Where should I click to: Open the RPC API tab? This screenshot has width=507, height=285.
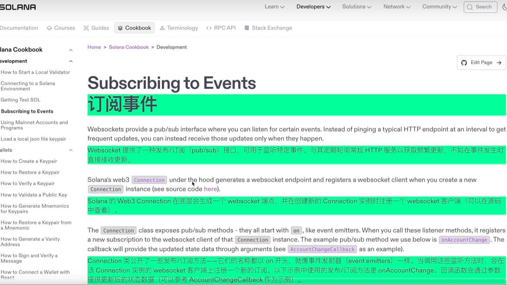221,28
